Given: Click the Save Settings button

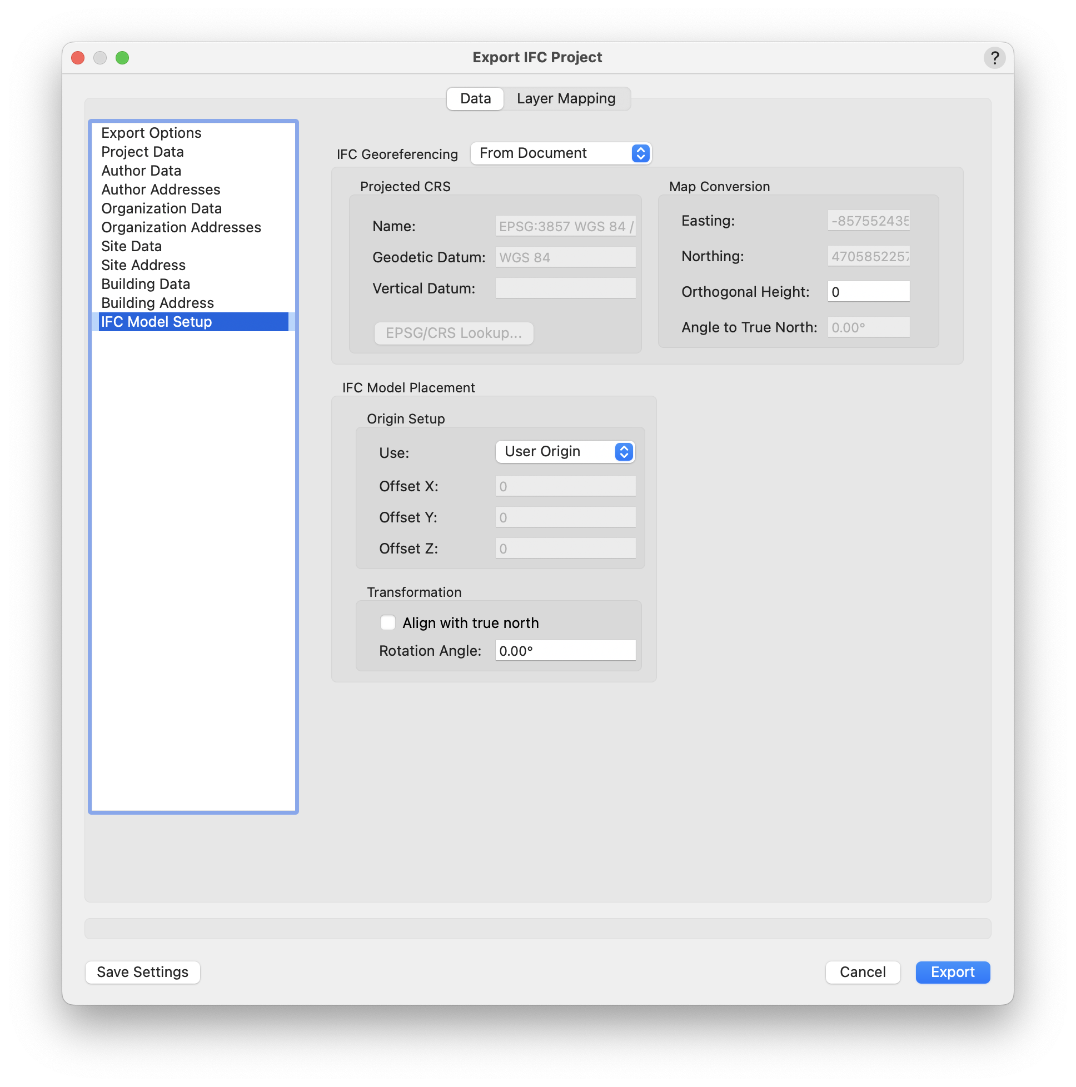Looking at the screenshot, I should (x=142, y=971).
